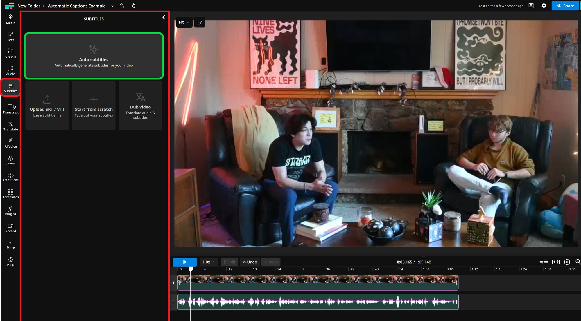Image resolution: width=581 pixels, height=321 pixels.
Task: Toggle the canvas lock icon
Action: click(x=200, y=22)
